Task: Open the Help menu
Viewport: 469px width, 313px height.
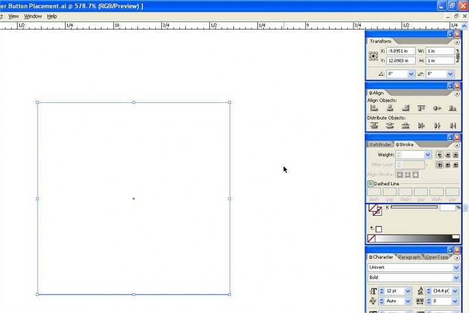Action: coord(52,16)
